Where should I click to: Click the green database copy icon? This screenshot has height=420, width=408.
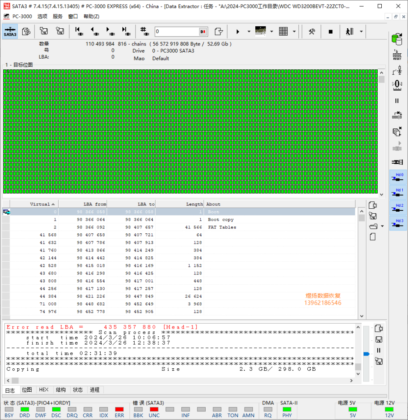(397, 39)
